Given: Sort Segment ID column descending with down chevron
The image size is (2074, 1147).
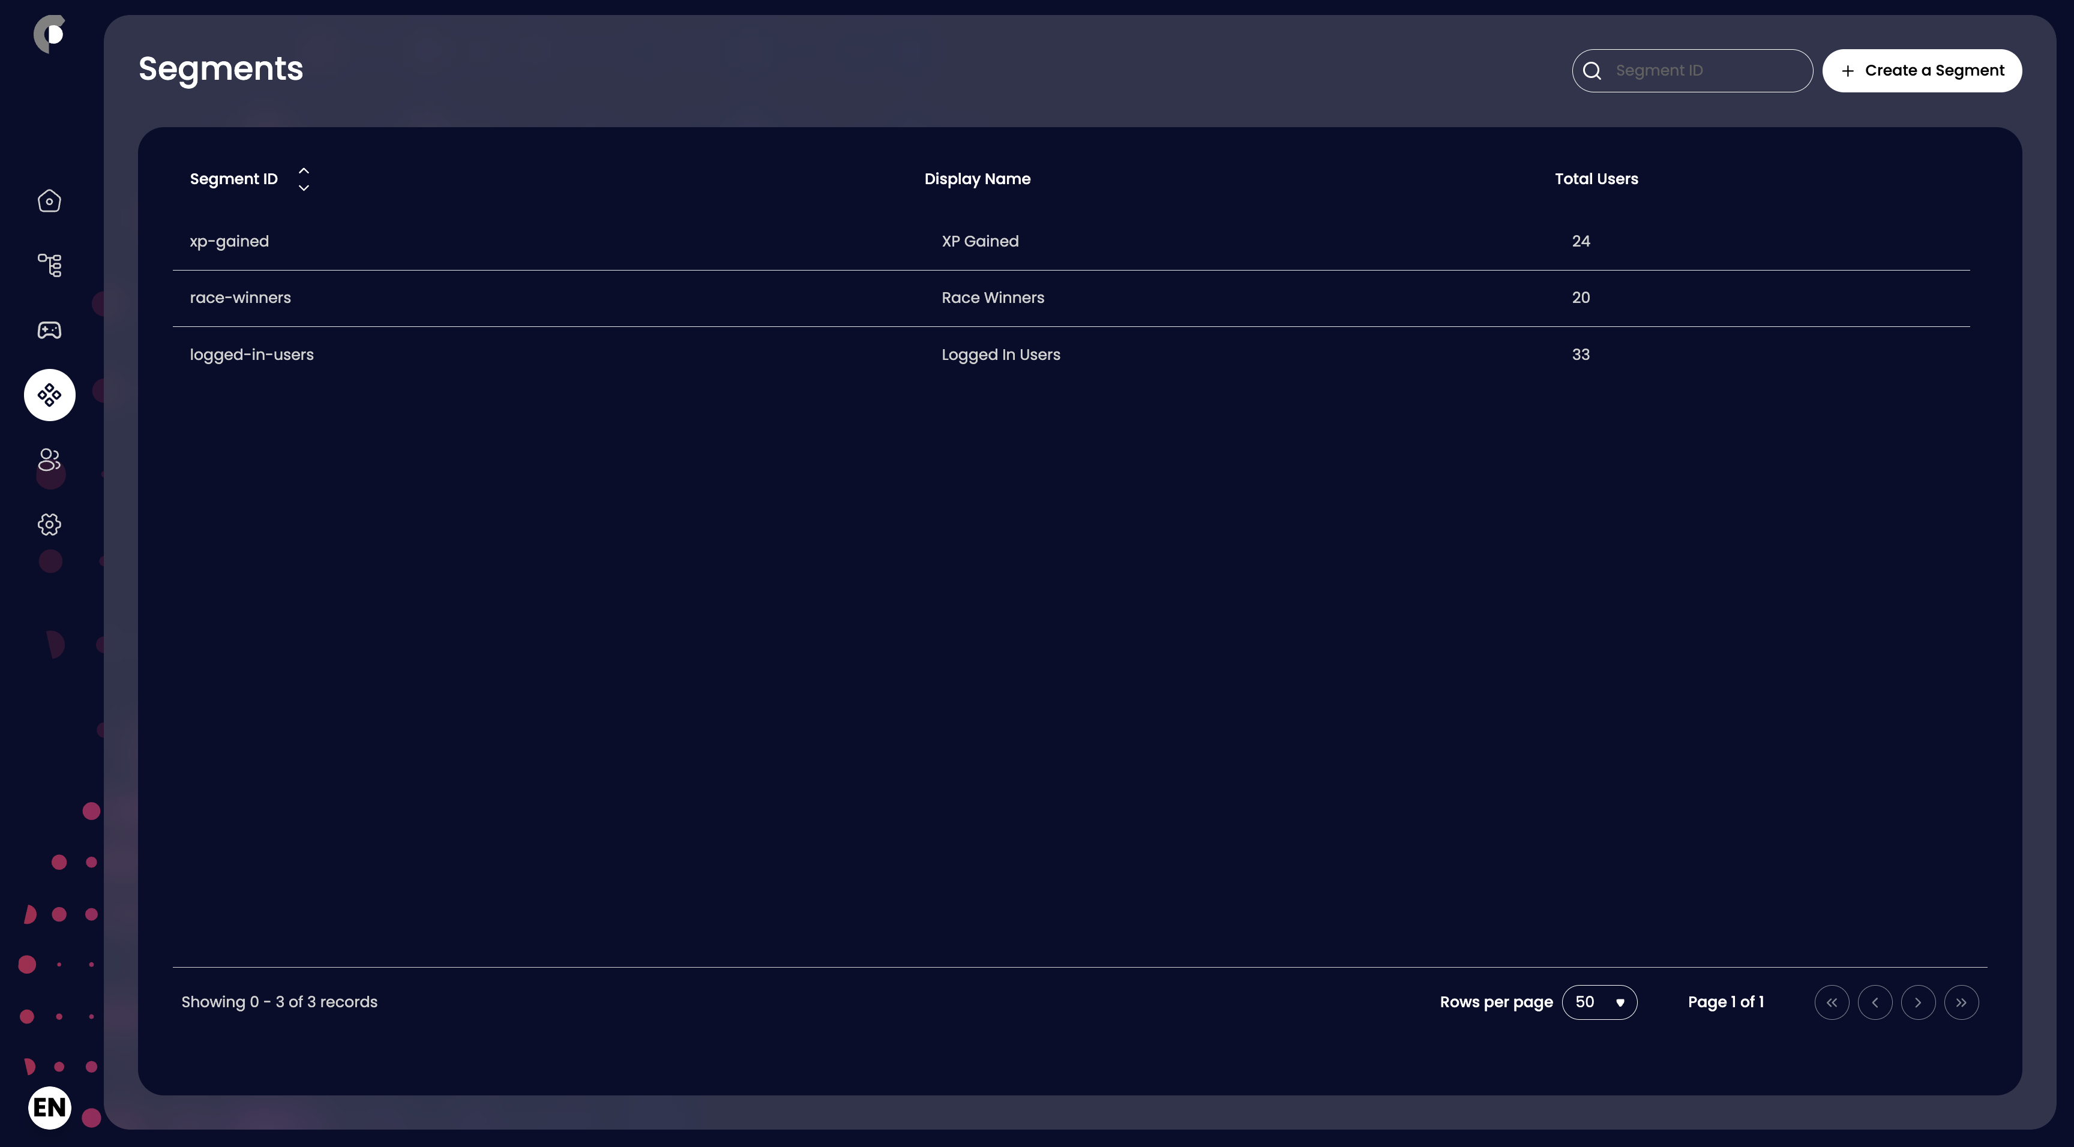Looking at the screenshot, I should coord(304,188).
